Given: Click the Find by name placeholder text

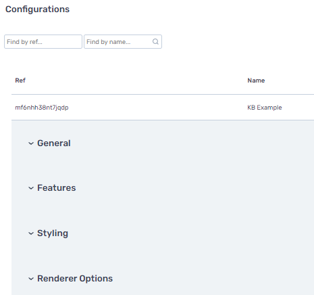Looking at the screenshot, I should (109, 42).
